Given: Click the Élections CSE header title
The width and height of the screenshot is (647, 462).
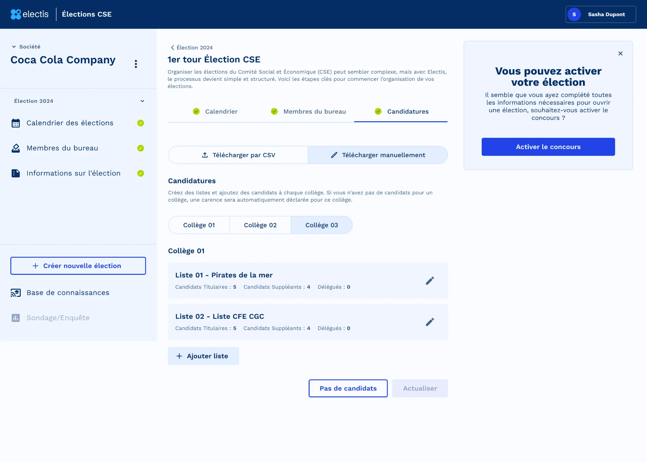Looking at the screenshot, I should tap(87, 14).
